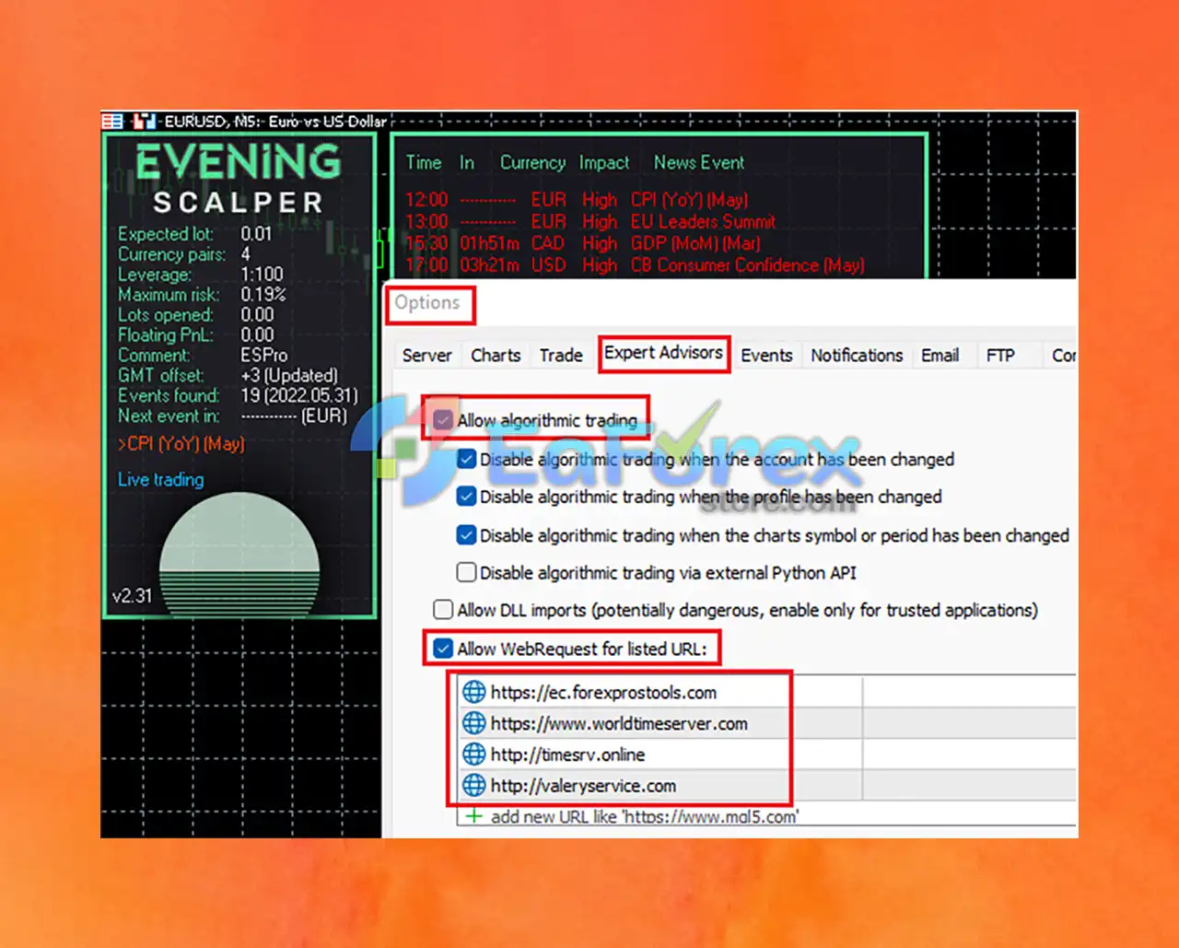Click the CAD GDP (MoM) (Mar) news row
The height and width of the screenshot is (948, 1179).
point(583,243)
